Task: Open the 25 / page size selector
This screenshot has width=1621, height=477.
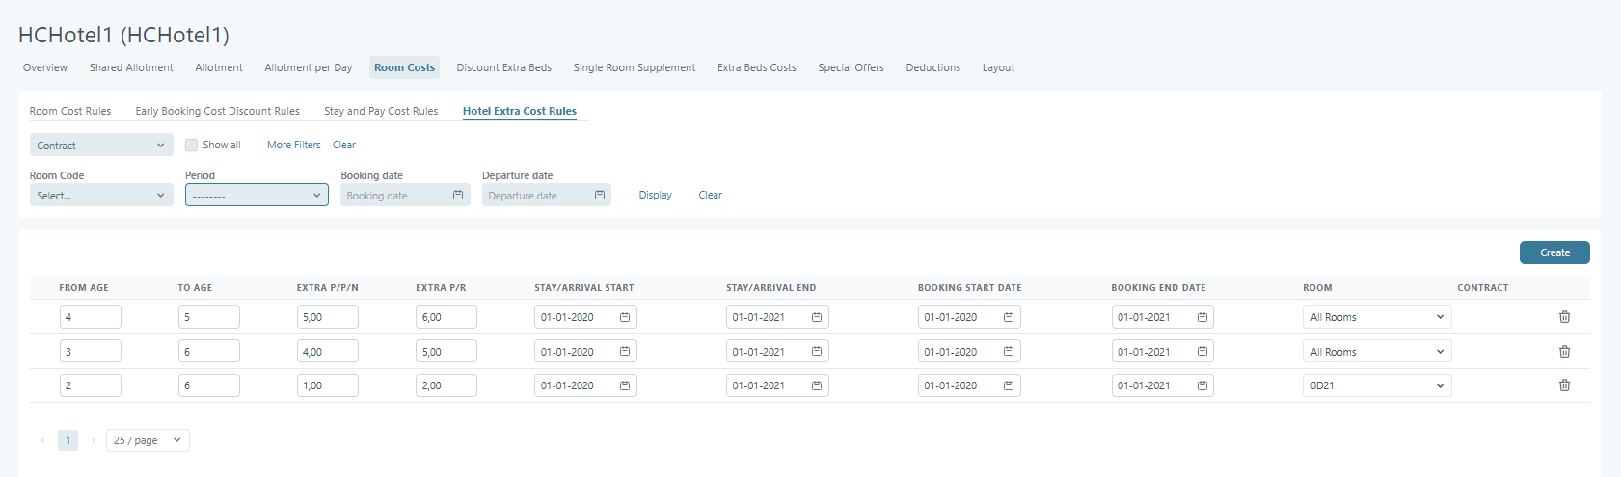Action: click(148, 440)
